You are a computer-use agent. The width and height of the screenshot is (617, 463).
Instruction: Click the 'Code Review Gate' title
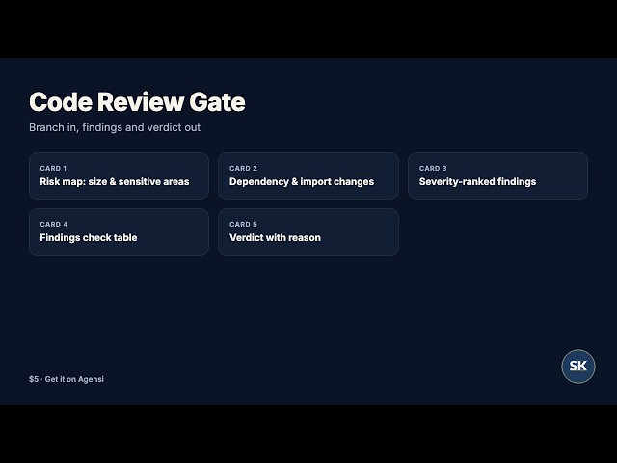[x=137, y=102]
